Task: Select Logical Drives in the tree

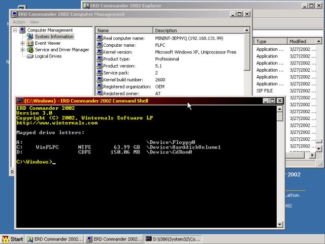Action: click(48, 56)
